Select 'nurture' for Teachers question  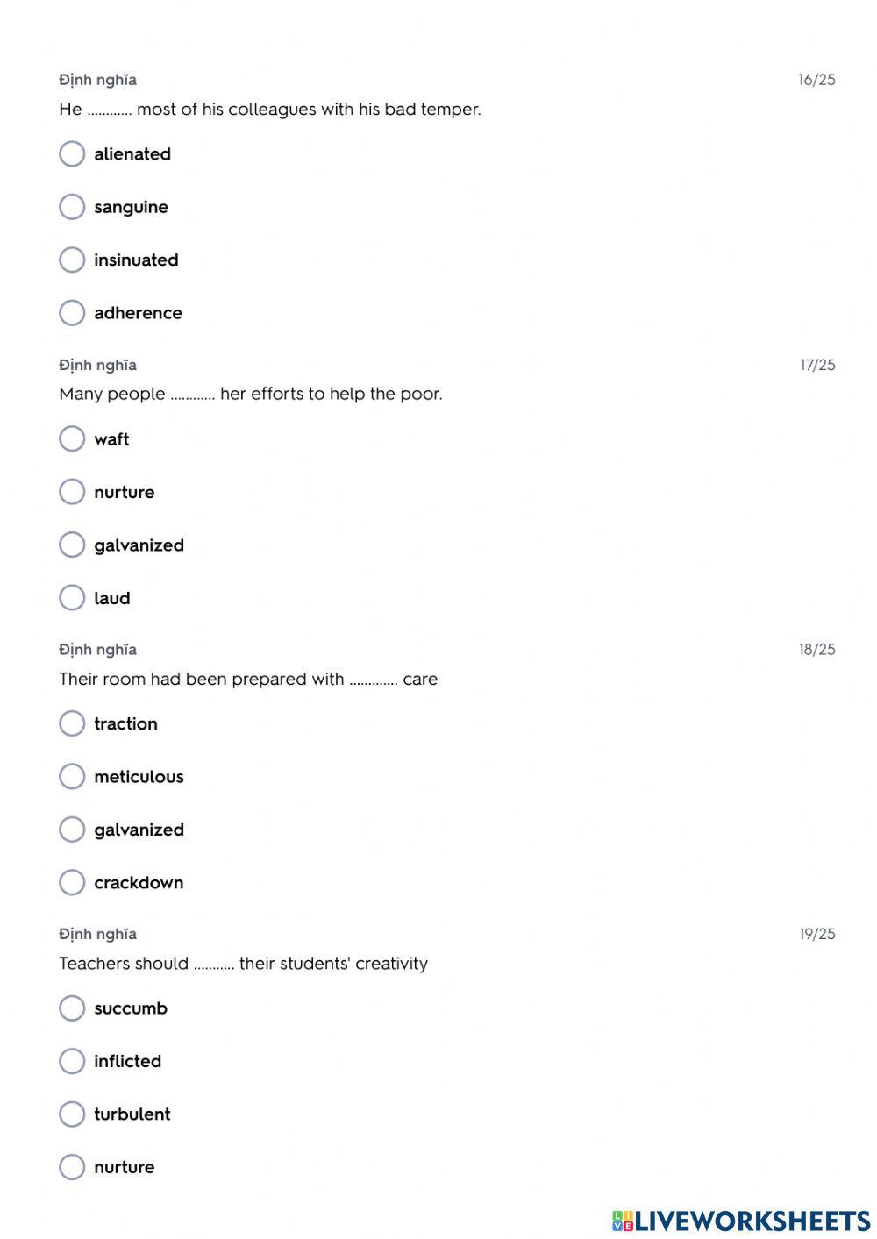(x=72, y=1167)
